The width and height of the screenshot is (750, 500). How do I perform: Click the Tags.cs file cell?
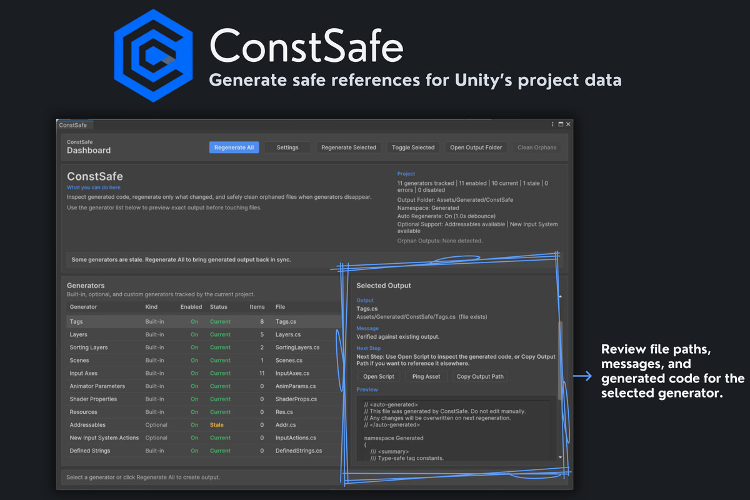coord(286,322)
